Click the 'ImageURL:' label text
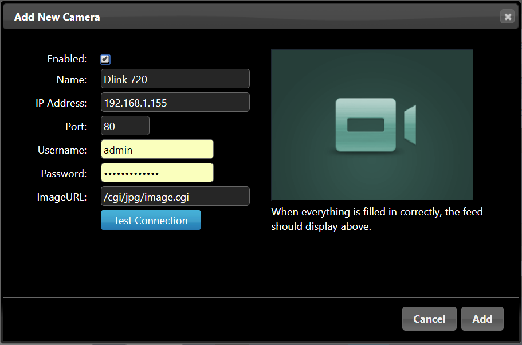522x345 pixels. (x=61, y=197)
